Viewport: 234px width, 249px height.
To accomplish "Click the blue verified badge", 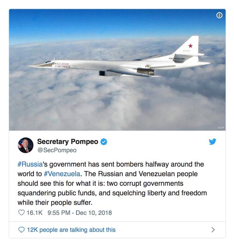I will click(x=104, y=142).
